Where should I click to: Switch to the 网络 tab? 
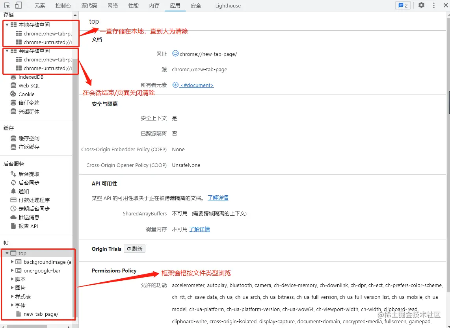113,6
